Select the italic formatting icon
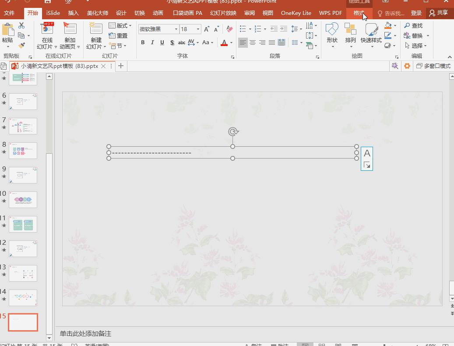This screenshot has width=454, height=346. coord(152,42)
